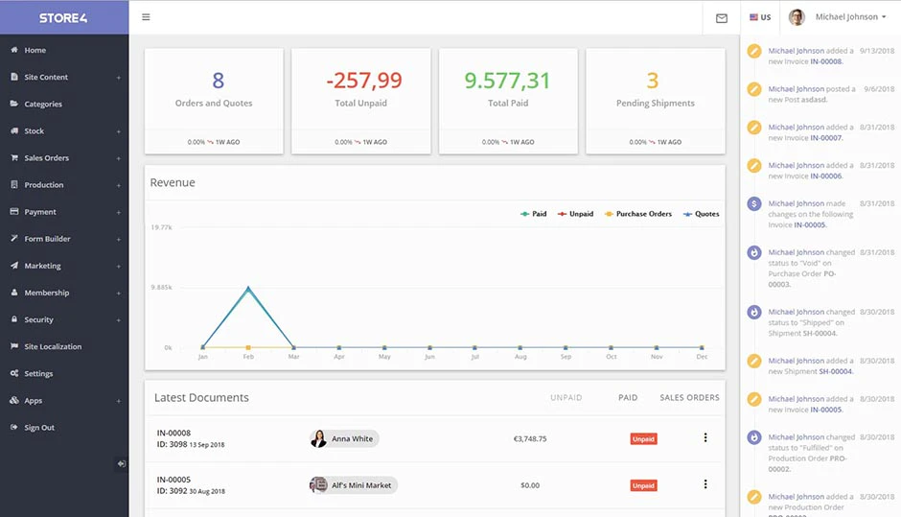Open three-dot menu for IN-00005
The image size is (901, 517).
705,484
